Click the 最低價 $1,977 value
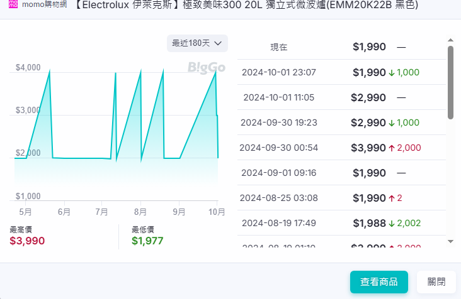The height and width of the screenshot is (299, 461). (x=149, y=241)
